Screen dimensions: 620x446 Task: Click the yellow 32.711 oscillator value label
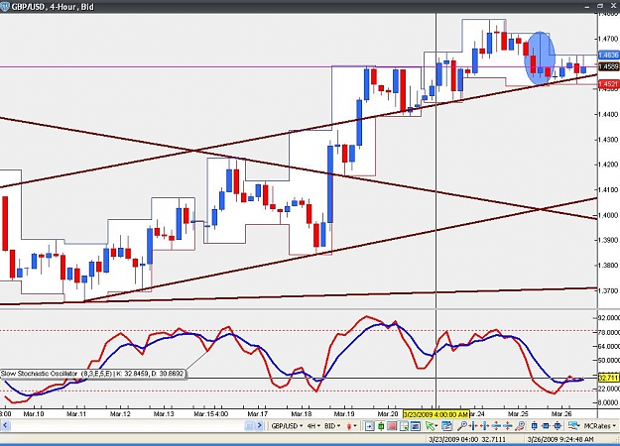click(608, 378)
